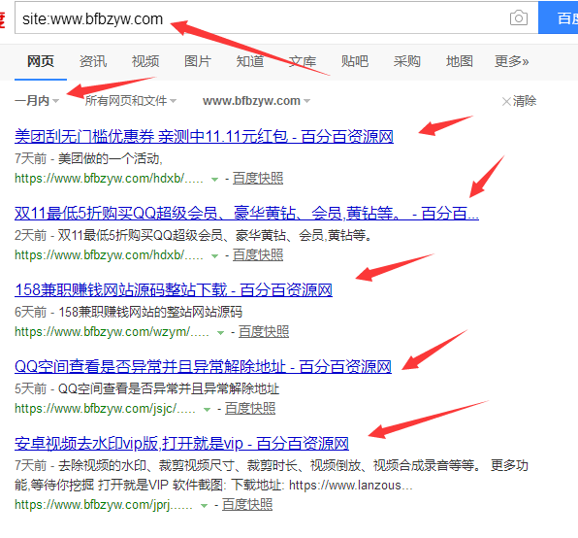
Task: Switch to the 资讯 tab
Action: coord(93,61)
